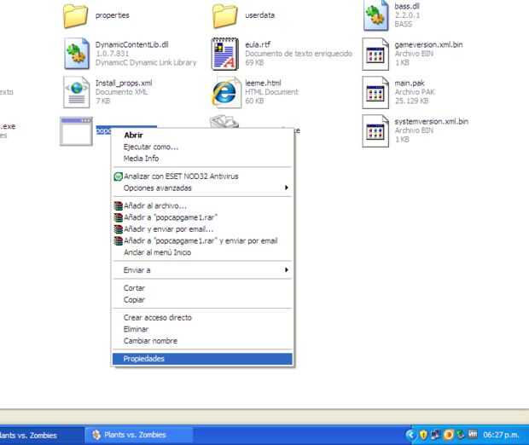Image resolution: width=529 pixels, height=445 pixels.
Task: Click the 'properties' folder name
Action: coord(112,15)
